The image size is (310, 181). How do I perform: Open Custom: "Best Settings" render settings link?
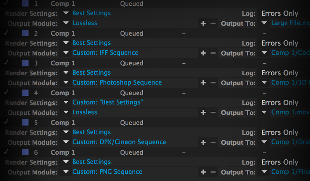pyautogui.click(x=107, y=102)
